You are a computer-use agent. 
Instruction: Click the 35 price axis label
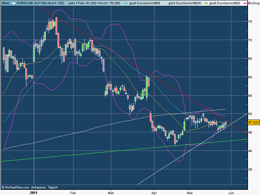(250, 169)
